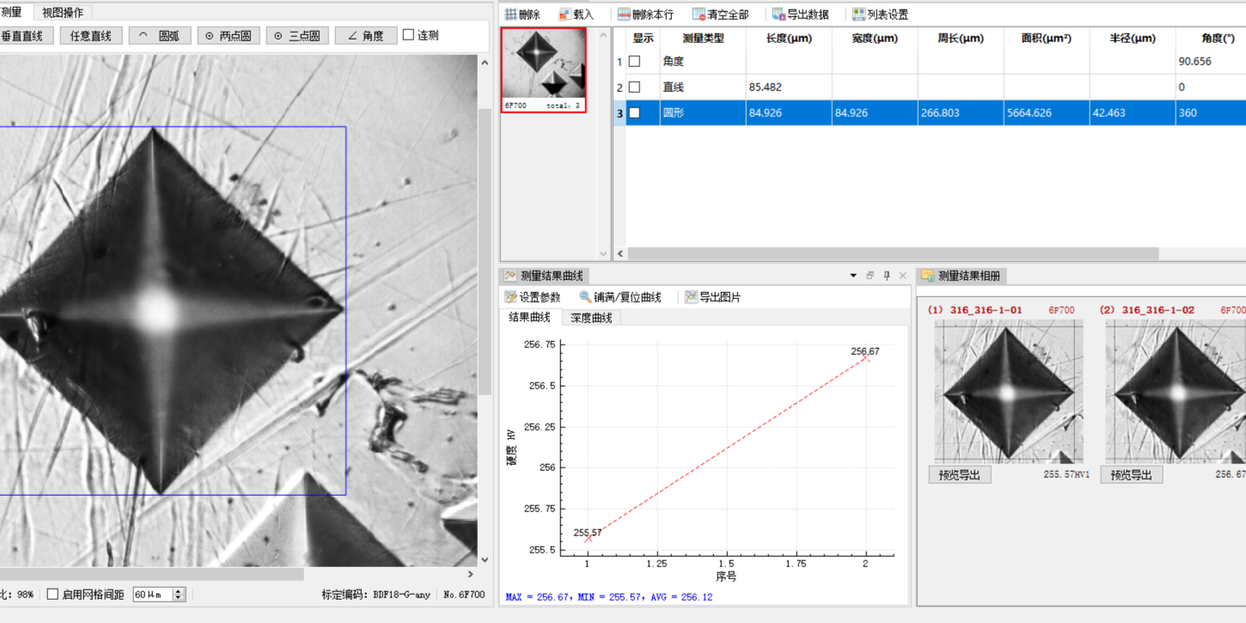Screen dimensions: 1246x623
Task: Open 列表设置 list settings
Action: (x=880, y=15)
